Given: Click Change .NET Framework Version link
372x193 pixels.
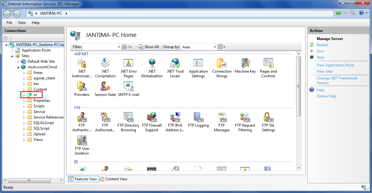Looking at the screenshot, I should coord(337,80).
